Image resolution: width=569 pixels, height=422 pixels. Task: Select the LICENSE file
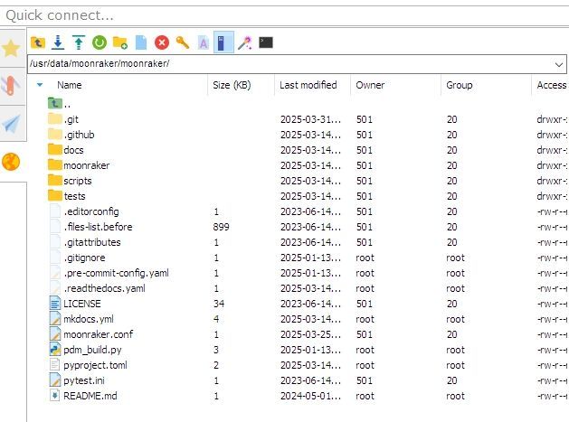point(75,304)
